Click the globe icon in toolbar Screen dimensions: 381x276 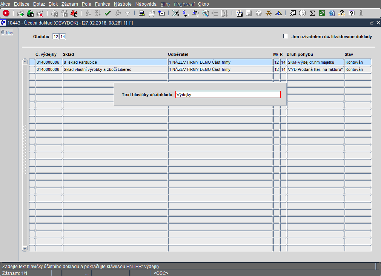(x=259, y=13)
